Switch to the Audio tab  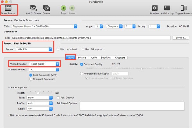click(93, 58)
